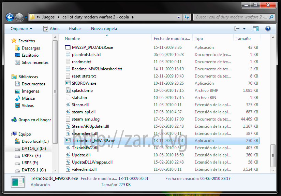Create a folder with Nueva carpeta
Image resolution: width=281 pixels, height=196 pixels.
(x=104, y=29)
